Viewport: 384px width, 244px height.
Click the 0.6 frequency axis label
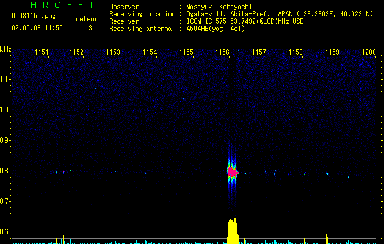[x=5, y=232]
